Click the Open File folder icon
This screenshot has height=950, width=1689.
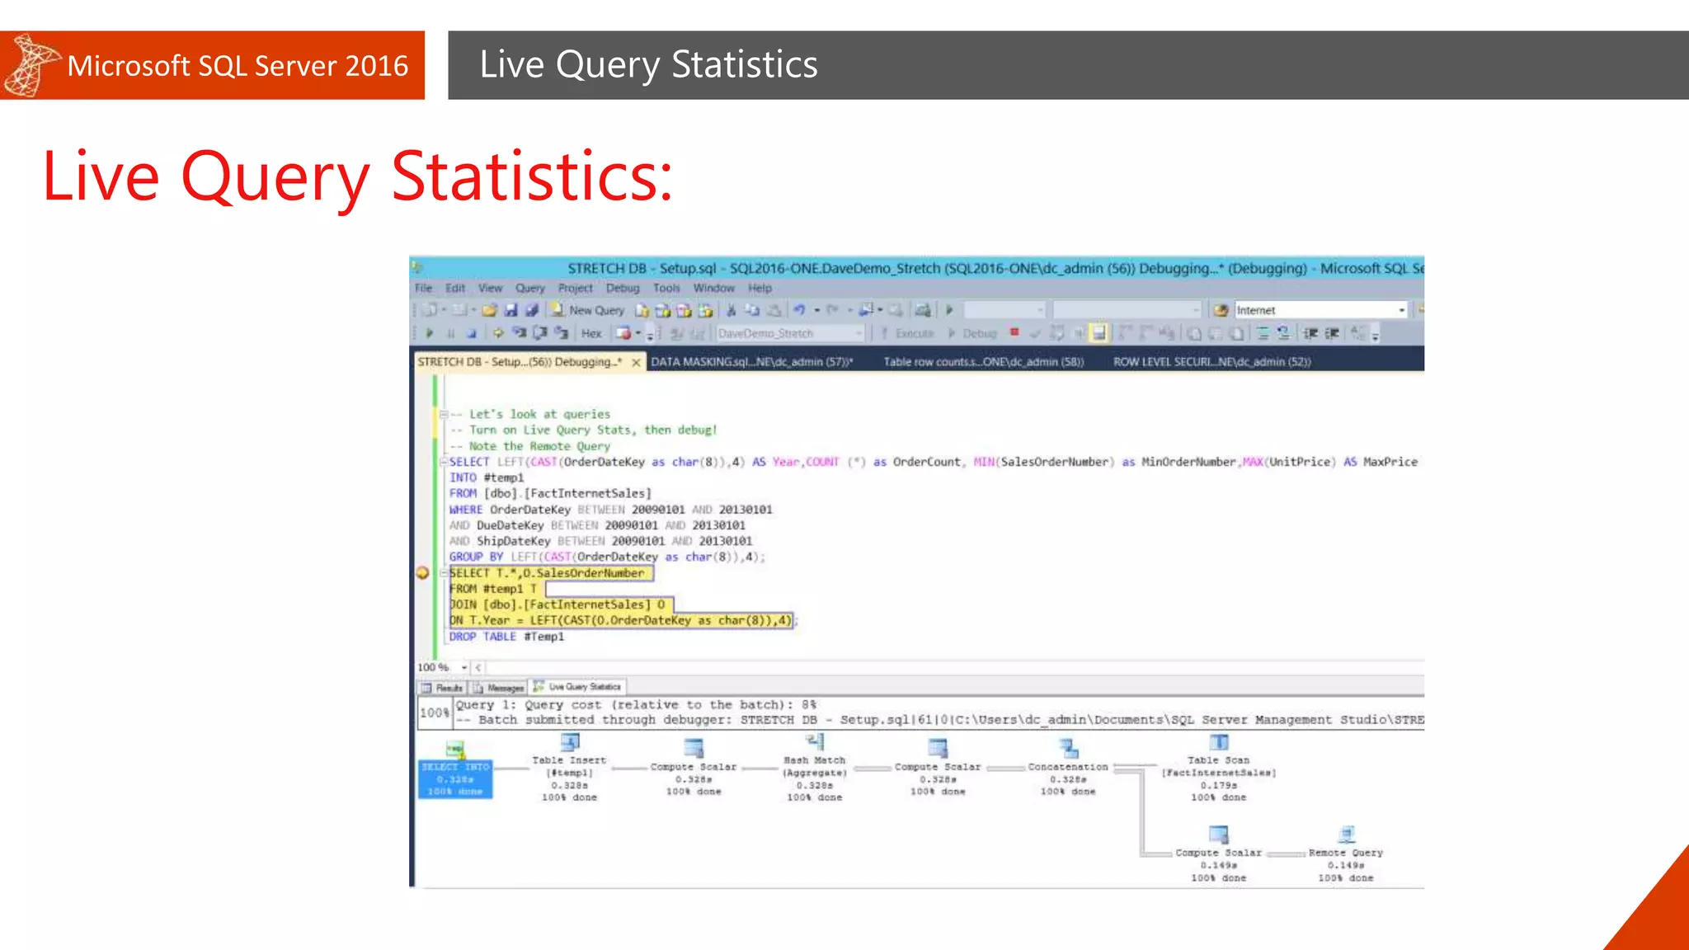coord(489,310)
